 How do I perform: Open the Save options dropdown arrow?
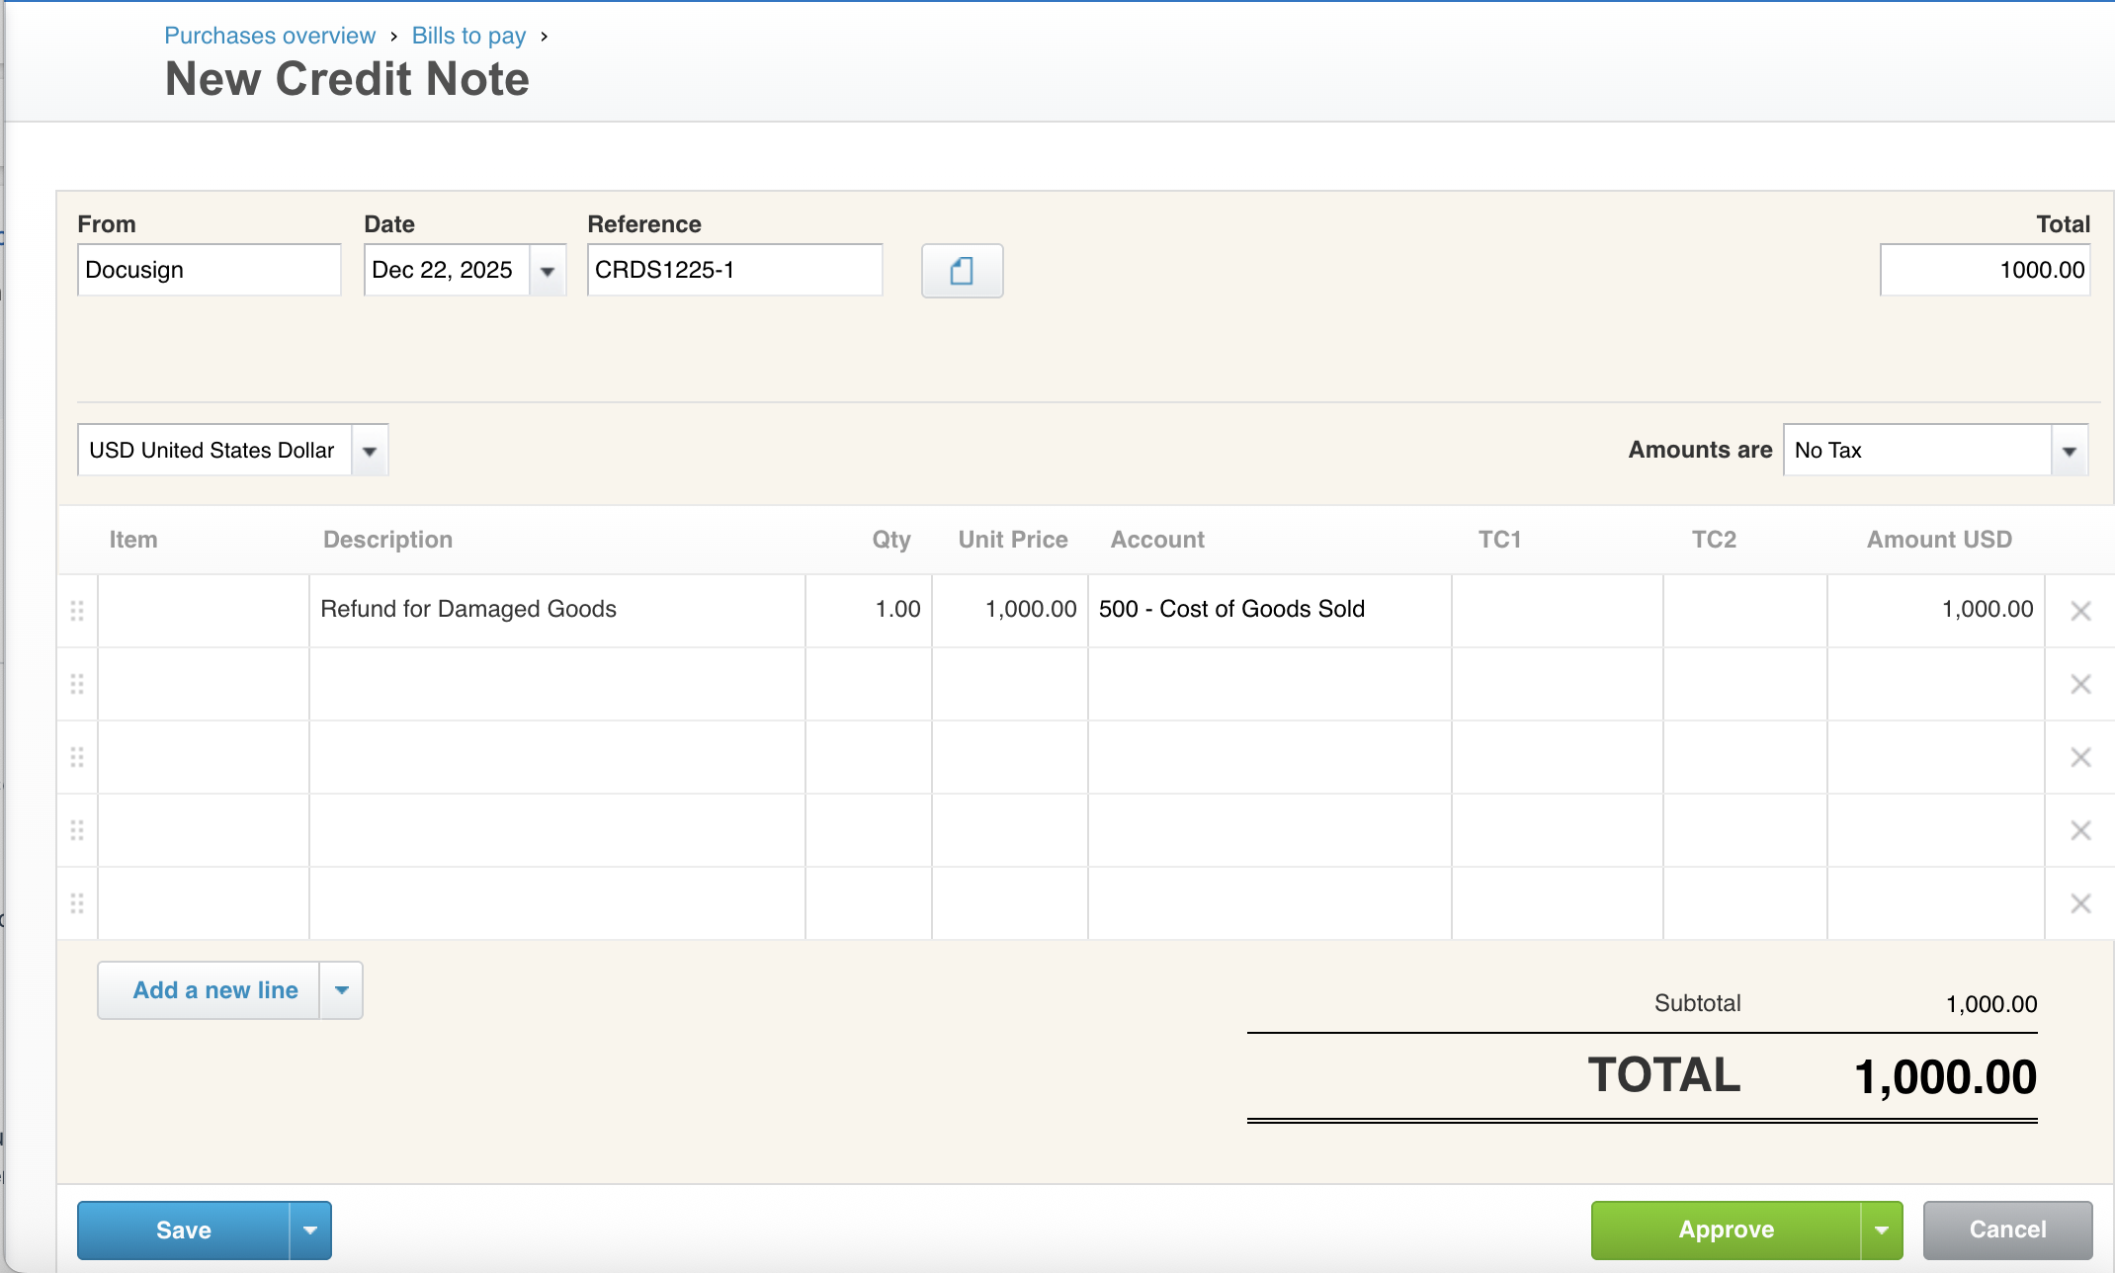pyautogui.click(x=310, y=1231)
